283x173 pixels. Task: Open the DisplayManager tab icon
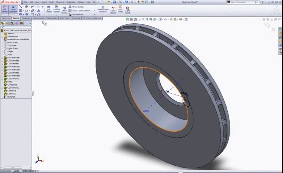[21, 23]
